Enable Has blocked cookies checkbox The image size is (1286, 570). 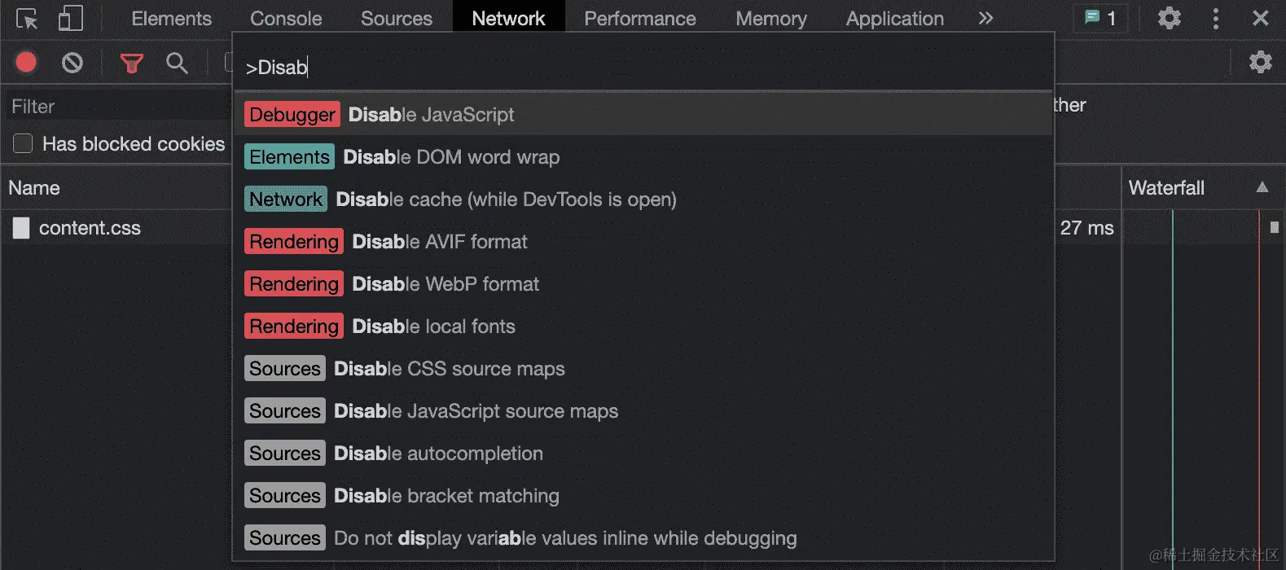pos(23,144)
